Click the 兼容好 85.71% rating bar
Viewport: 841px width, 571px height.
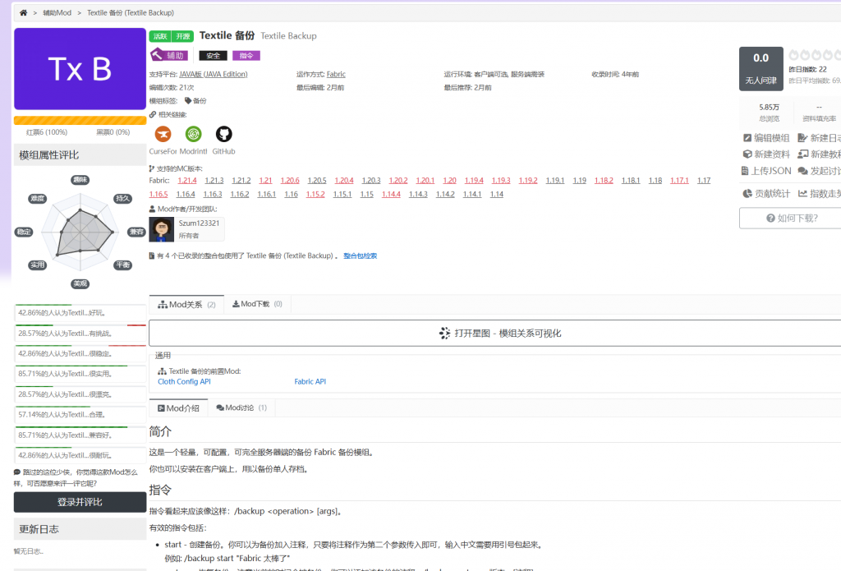coord(80,435)
